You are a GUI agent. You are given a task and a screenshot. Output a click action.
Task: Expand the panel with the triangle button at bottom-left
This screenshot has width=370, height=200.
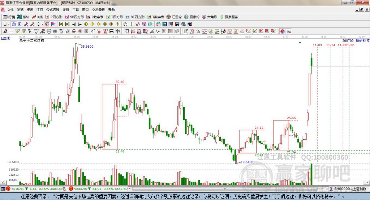pos(3,182)
